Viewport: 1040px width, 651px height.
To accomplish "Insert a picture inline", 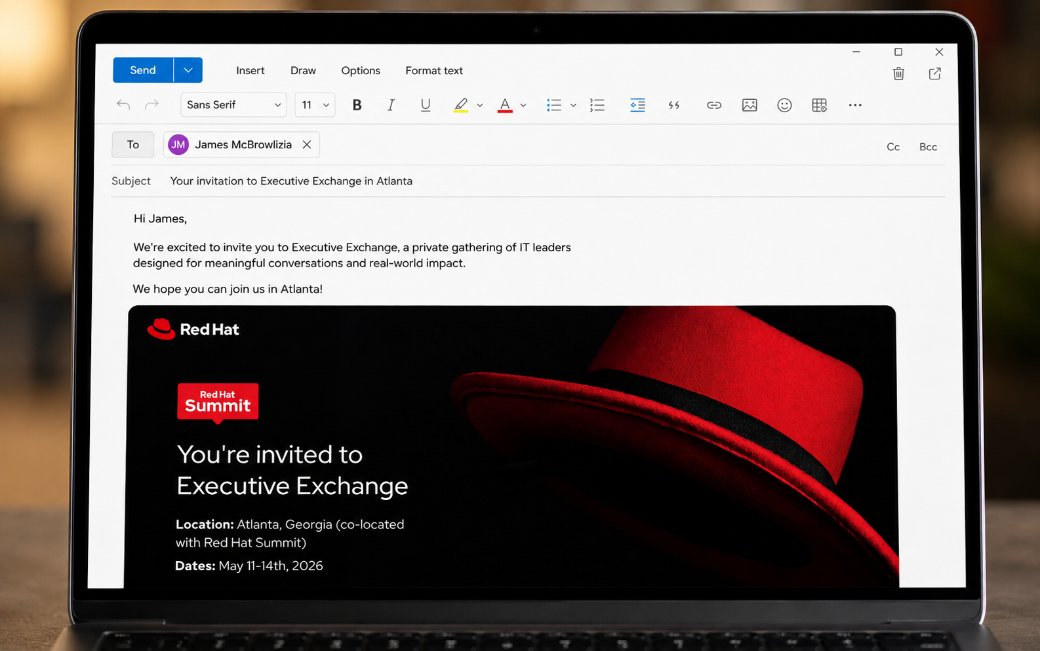I will click(x=750, y=105).
